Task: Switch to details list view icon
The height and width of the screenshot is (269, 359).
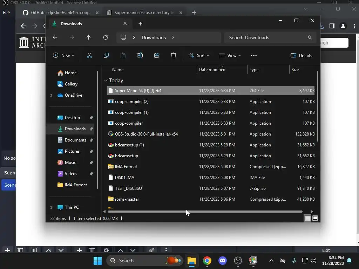Action: 308,219
